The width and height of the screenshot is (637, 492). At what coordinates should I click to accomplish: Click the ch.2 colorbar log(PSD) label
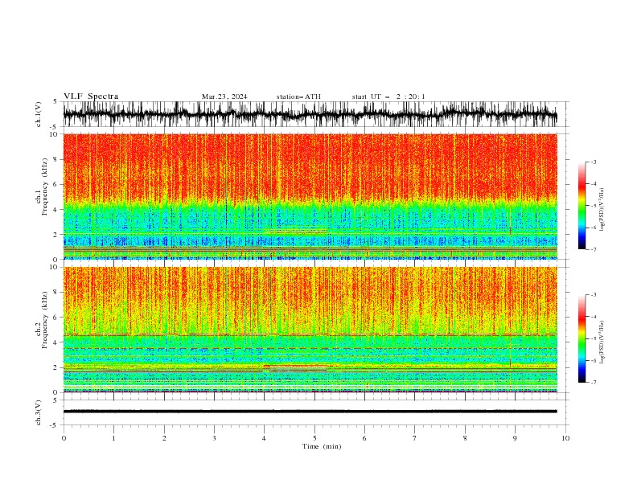pos(602,342)
